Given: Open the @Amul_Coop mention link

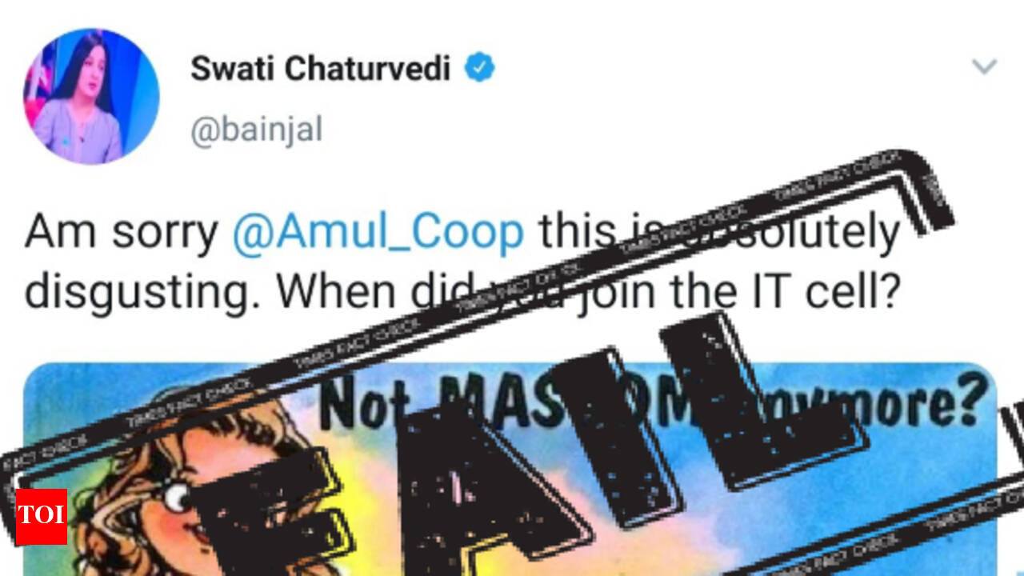Looking at the screenshot, I should coord(378,233).
